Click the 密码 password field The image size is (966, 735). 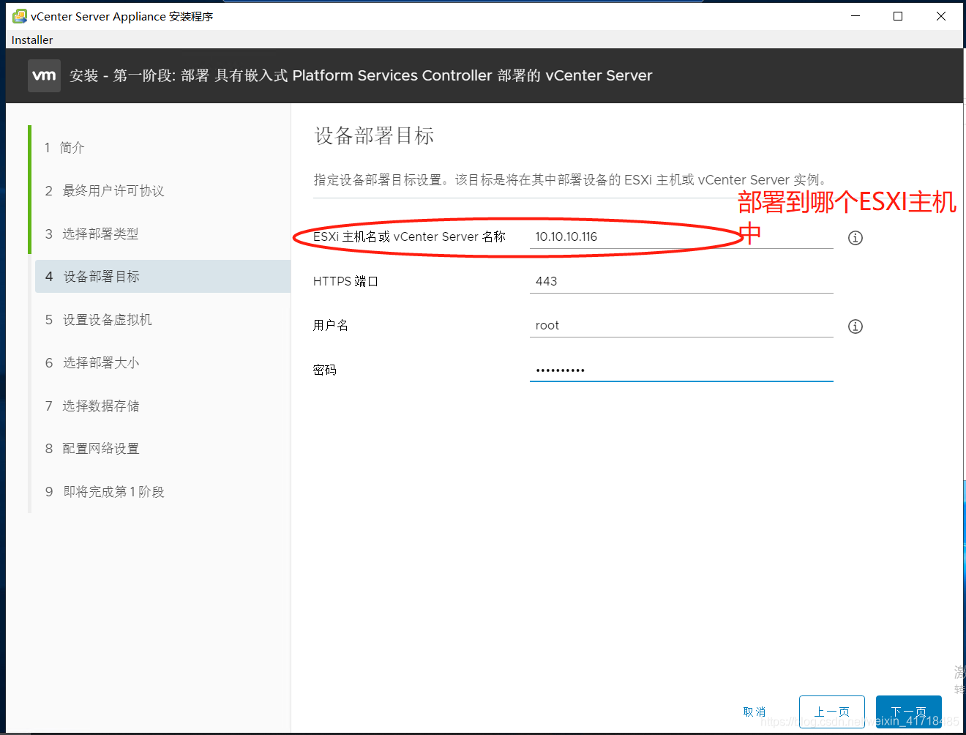[x=681, y=370]
